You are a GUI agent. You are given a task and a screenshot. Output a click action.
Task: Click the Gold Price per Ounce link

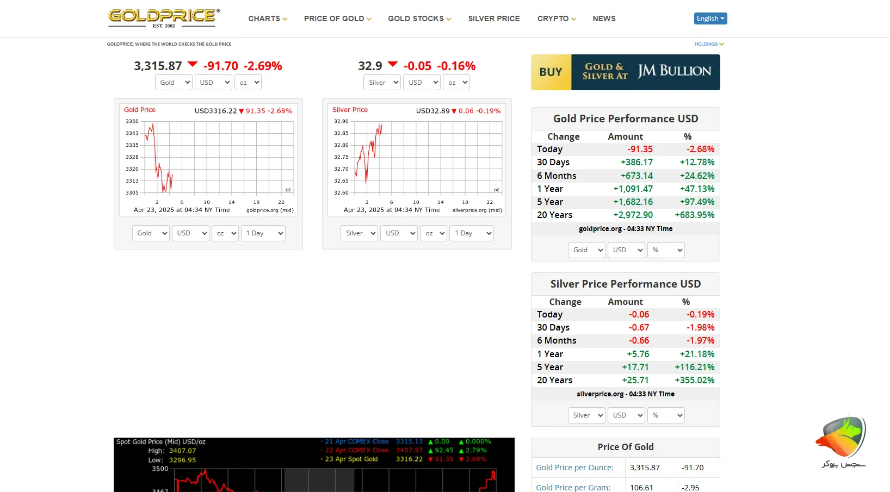(574, 468)
